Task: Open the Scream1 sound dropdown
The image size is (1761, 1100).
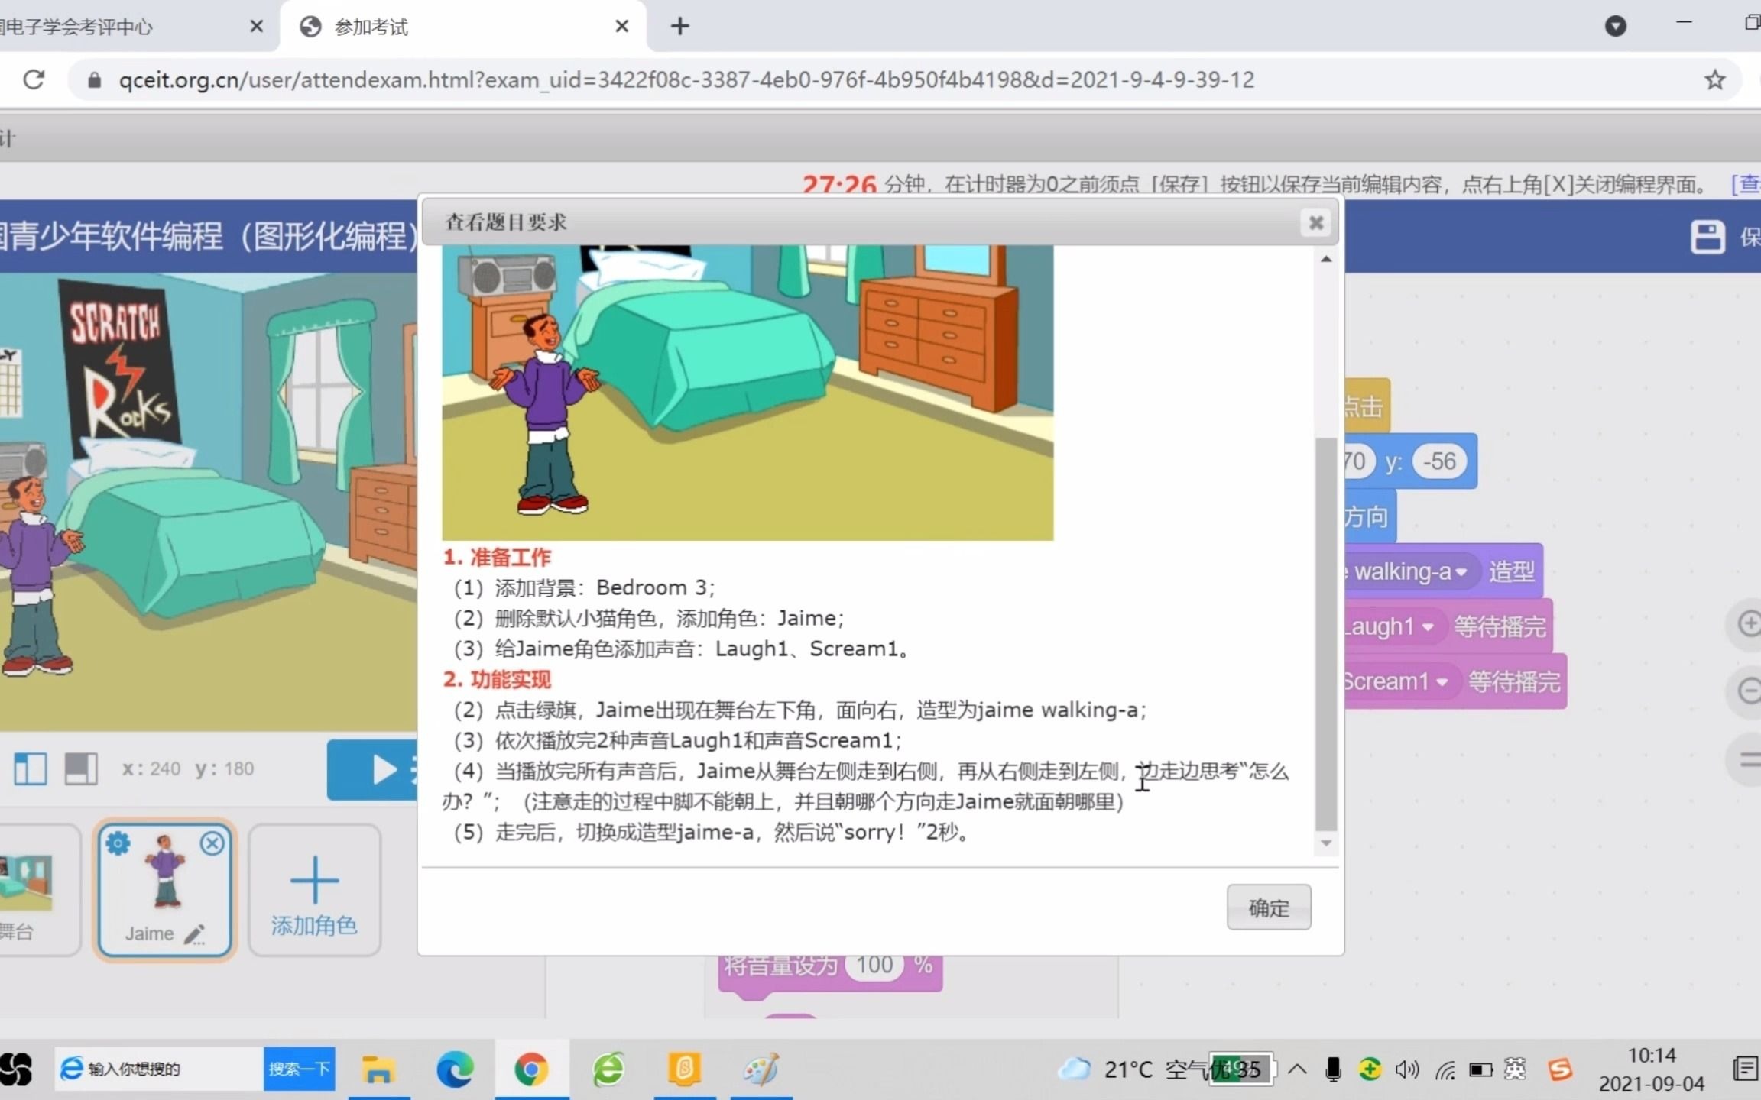Action: pos(1442,682)
